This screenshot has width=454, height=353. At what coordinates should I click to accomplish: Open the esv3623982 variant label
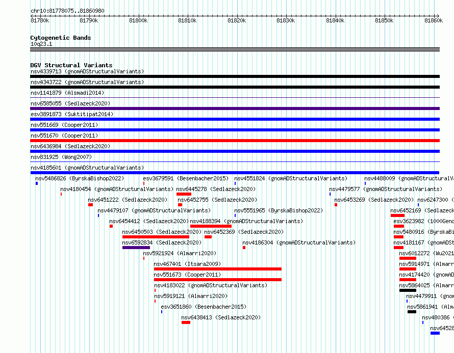423,221
